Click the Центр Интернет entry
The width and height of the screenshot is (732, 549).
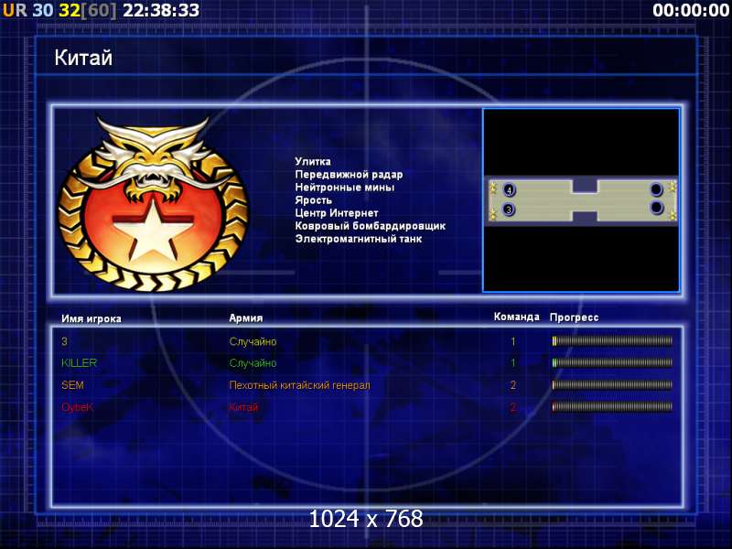coord(337,213)
